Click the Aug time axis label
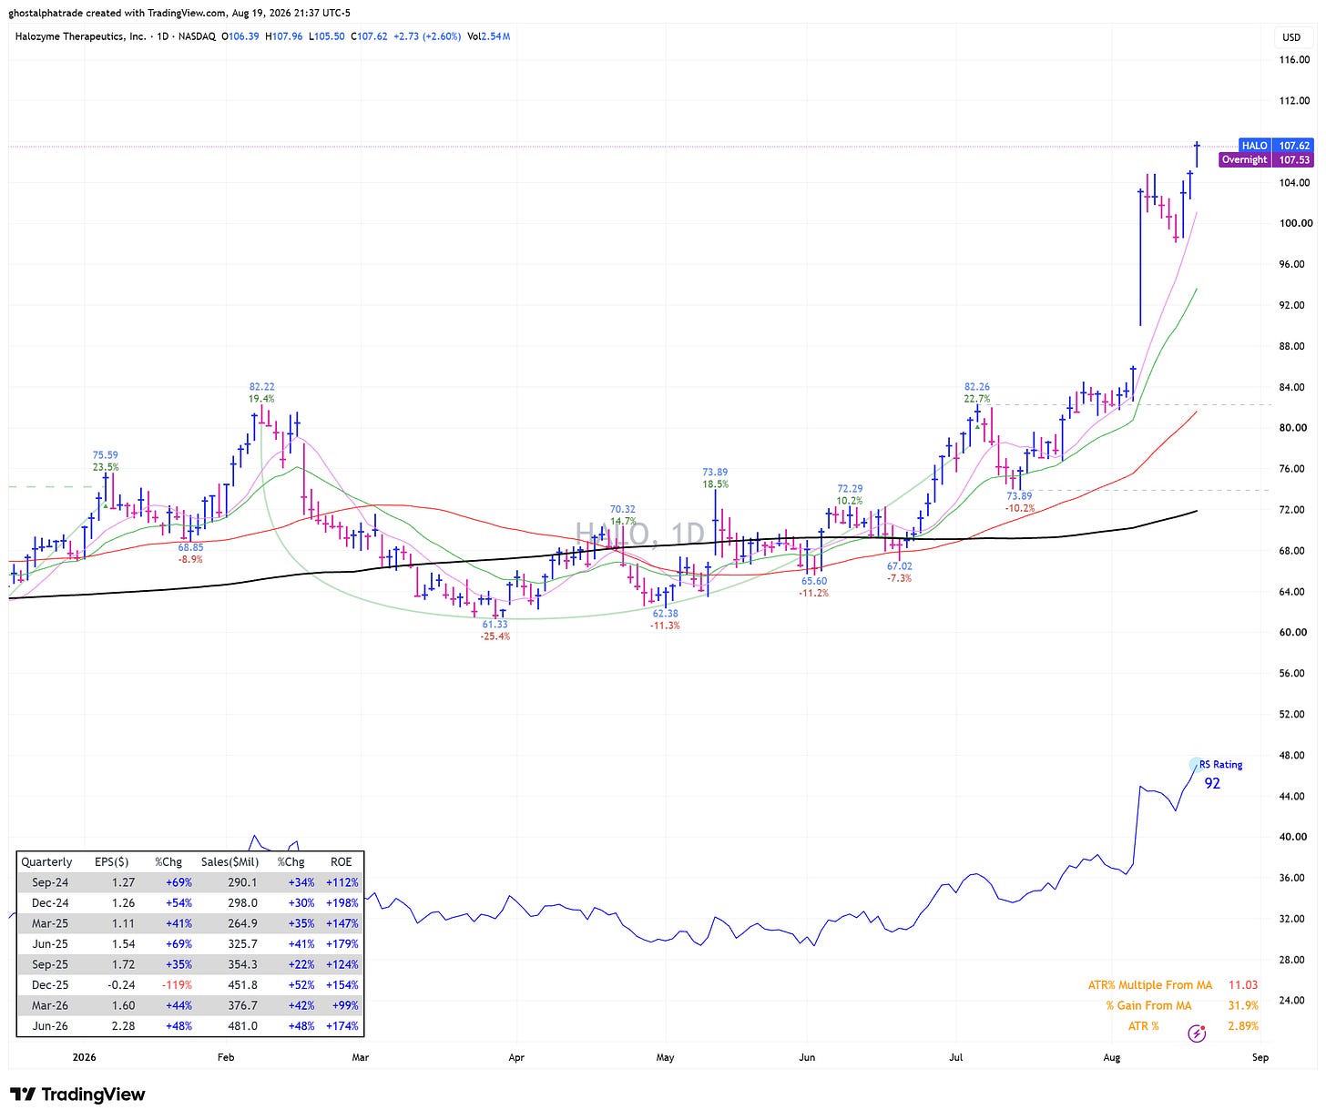Viewport: 1326px width, 1120px height. 1111,1057
